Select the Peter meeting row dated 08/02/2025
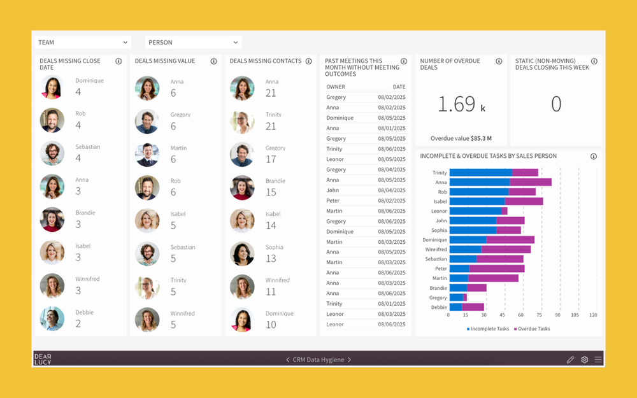Viewport: 637px width, 398px height. [366, 201]
